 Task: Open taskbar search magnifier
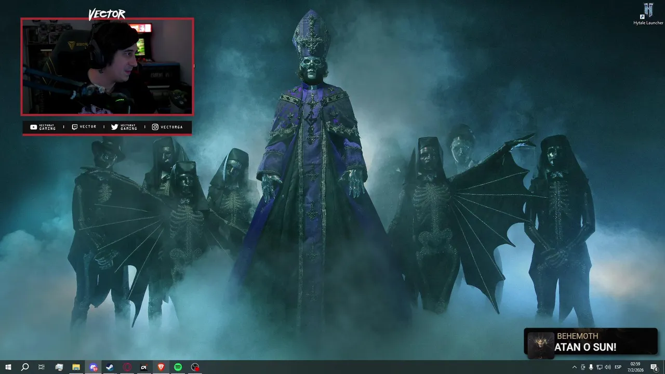(x=24, y=367)
